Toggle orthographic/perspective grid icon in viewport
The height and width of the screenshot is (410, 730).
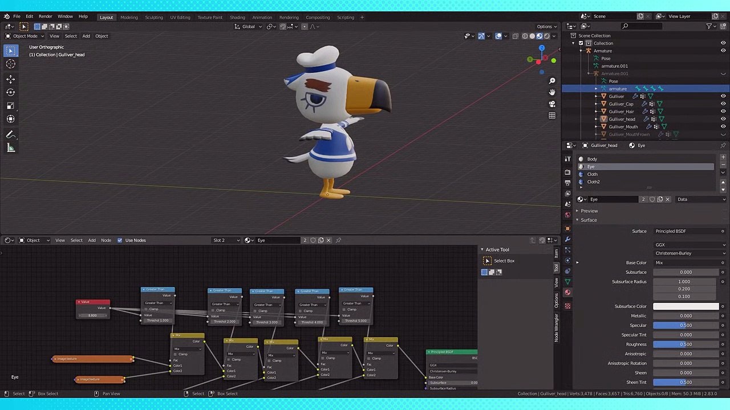coord(551,116)
